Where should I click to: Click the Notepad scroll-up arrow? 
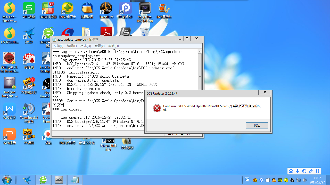click(x=200, y=51)
